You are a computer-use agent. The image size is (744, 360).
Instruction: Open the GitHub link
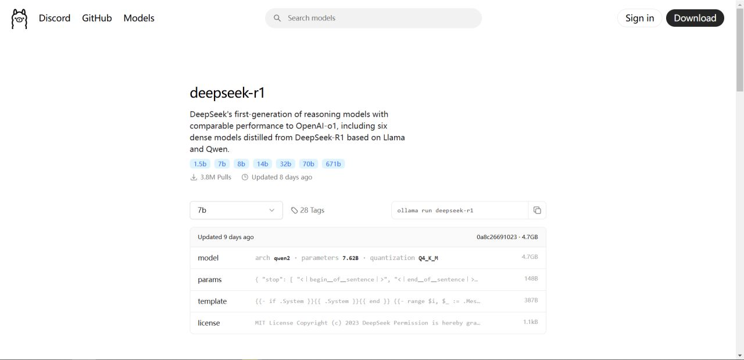(x=96, y=18)
